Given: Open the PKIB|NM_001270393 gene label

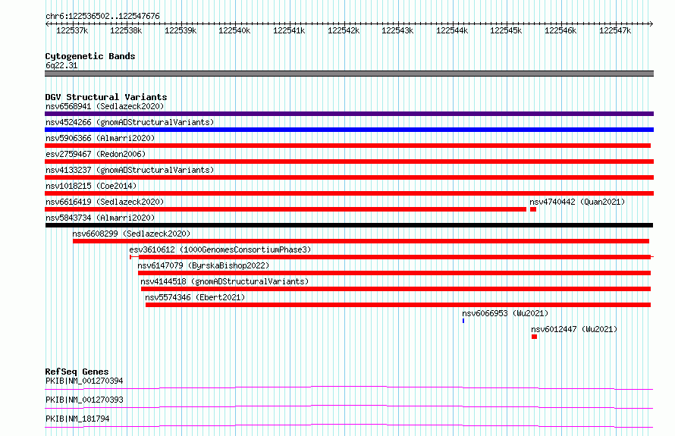Looking at the screenshot, I should [84, 400].
